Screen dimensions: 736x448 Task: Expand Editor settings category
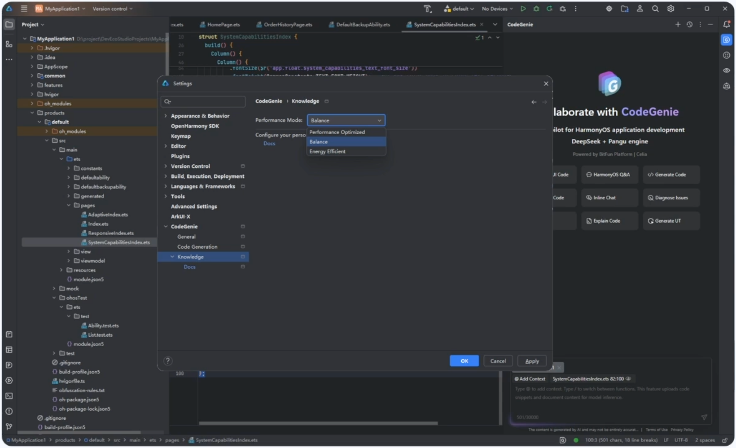(x=166, y=146)
